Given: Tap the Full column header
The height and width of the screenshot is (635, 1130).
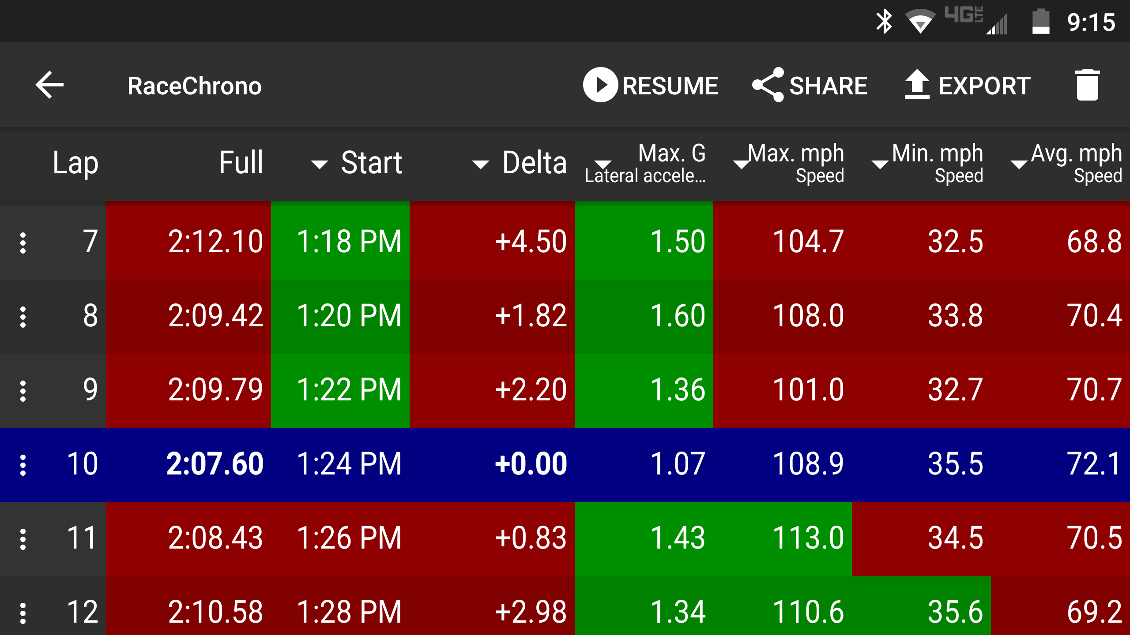Looking at the screenshot, I should coord(241,163).
